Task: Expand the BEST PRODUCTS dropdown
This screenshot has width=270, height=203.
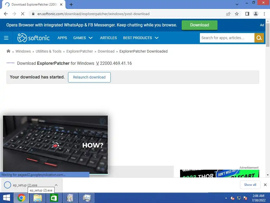Action: [141, 38]
